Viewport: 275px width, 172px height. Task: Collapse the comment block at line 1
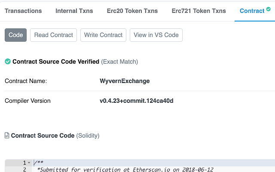tap(29, 163)
